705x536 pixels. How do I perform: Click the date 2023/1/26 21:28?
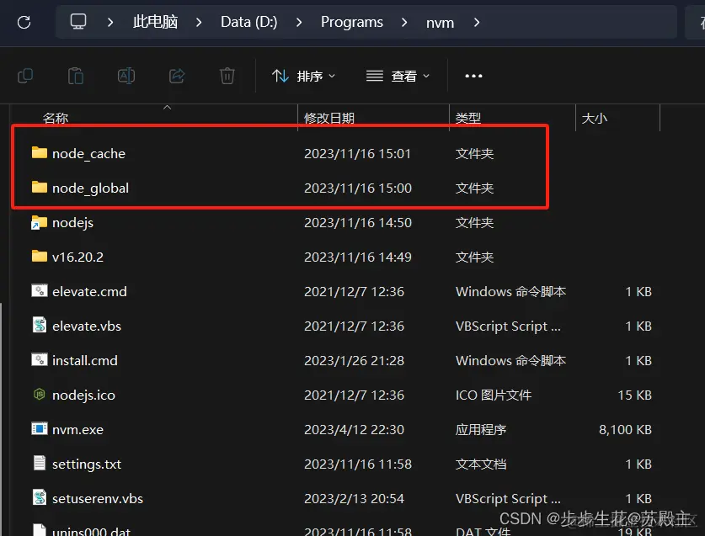tap(354, 360)
